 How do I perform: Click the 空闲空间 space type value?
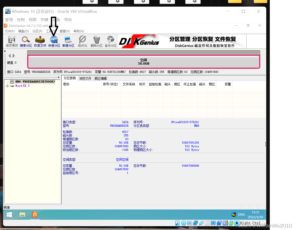(x=122, y=159)
